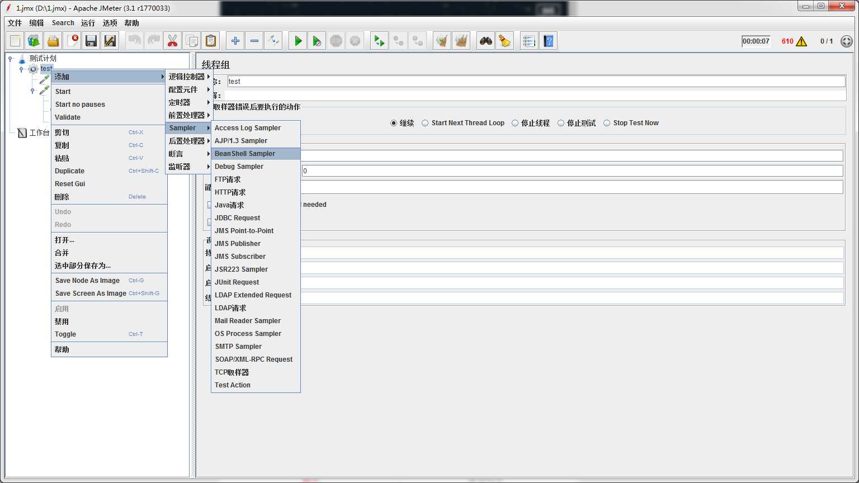Expand the 监听器 submenu
Image resolution: width=859 pixels, height=483 pixels.
tap(188, 167)
